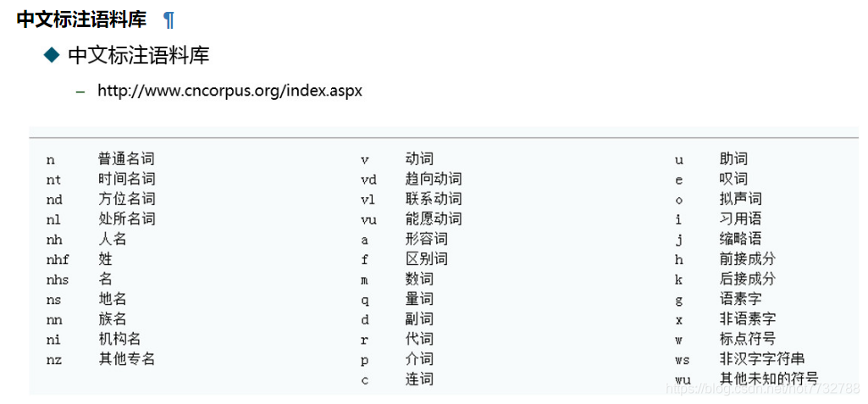This screenshot has width=868, height=404.
Task: Select the 趋向动词 entry for vd
Action: [x=434, y=180]
